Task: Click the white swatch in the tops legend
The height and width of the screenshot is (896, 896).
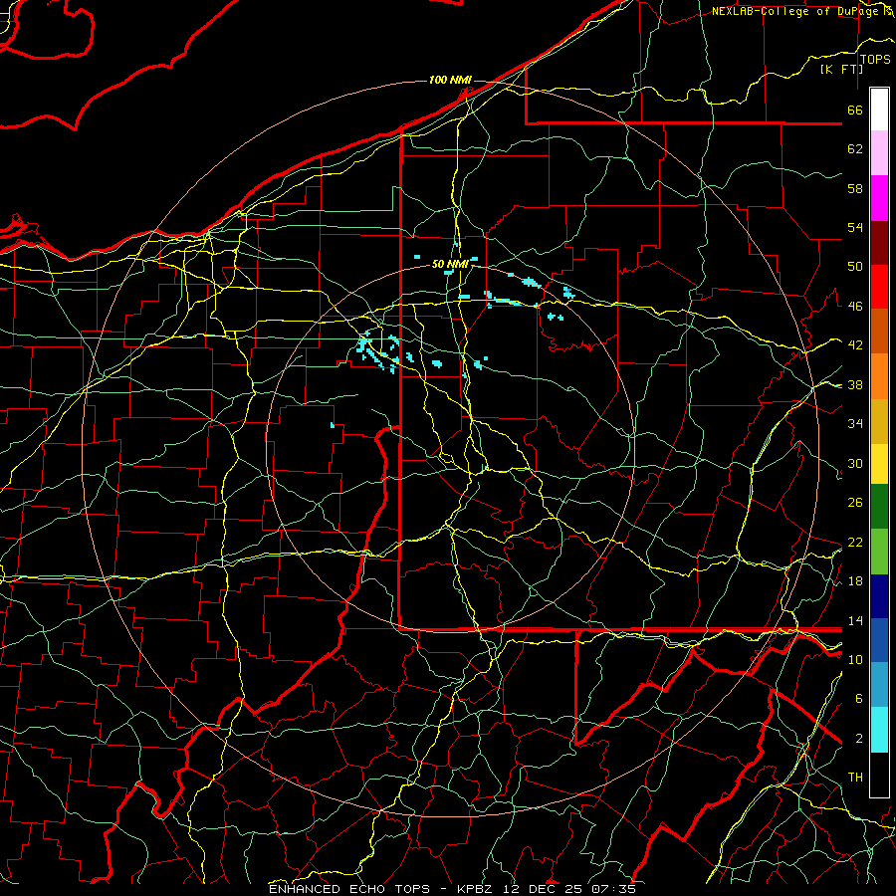Action: pyautogui.click(x=879, y=110)
